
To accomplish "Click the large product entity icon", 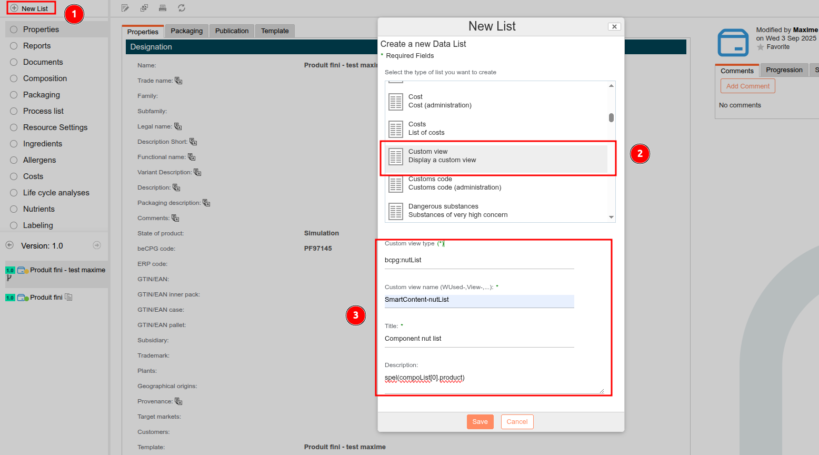I will 733,43.
